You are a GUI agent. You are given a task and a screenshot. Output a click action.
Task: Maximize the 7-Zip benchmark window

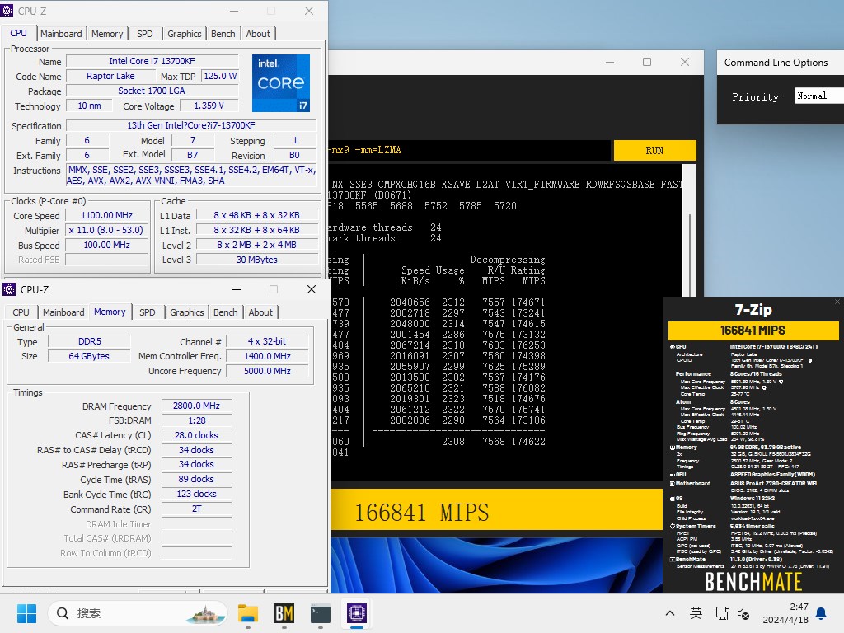pos(647,62)
